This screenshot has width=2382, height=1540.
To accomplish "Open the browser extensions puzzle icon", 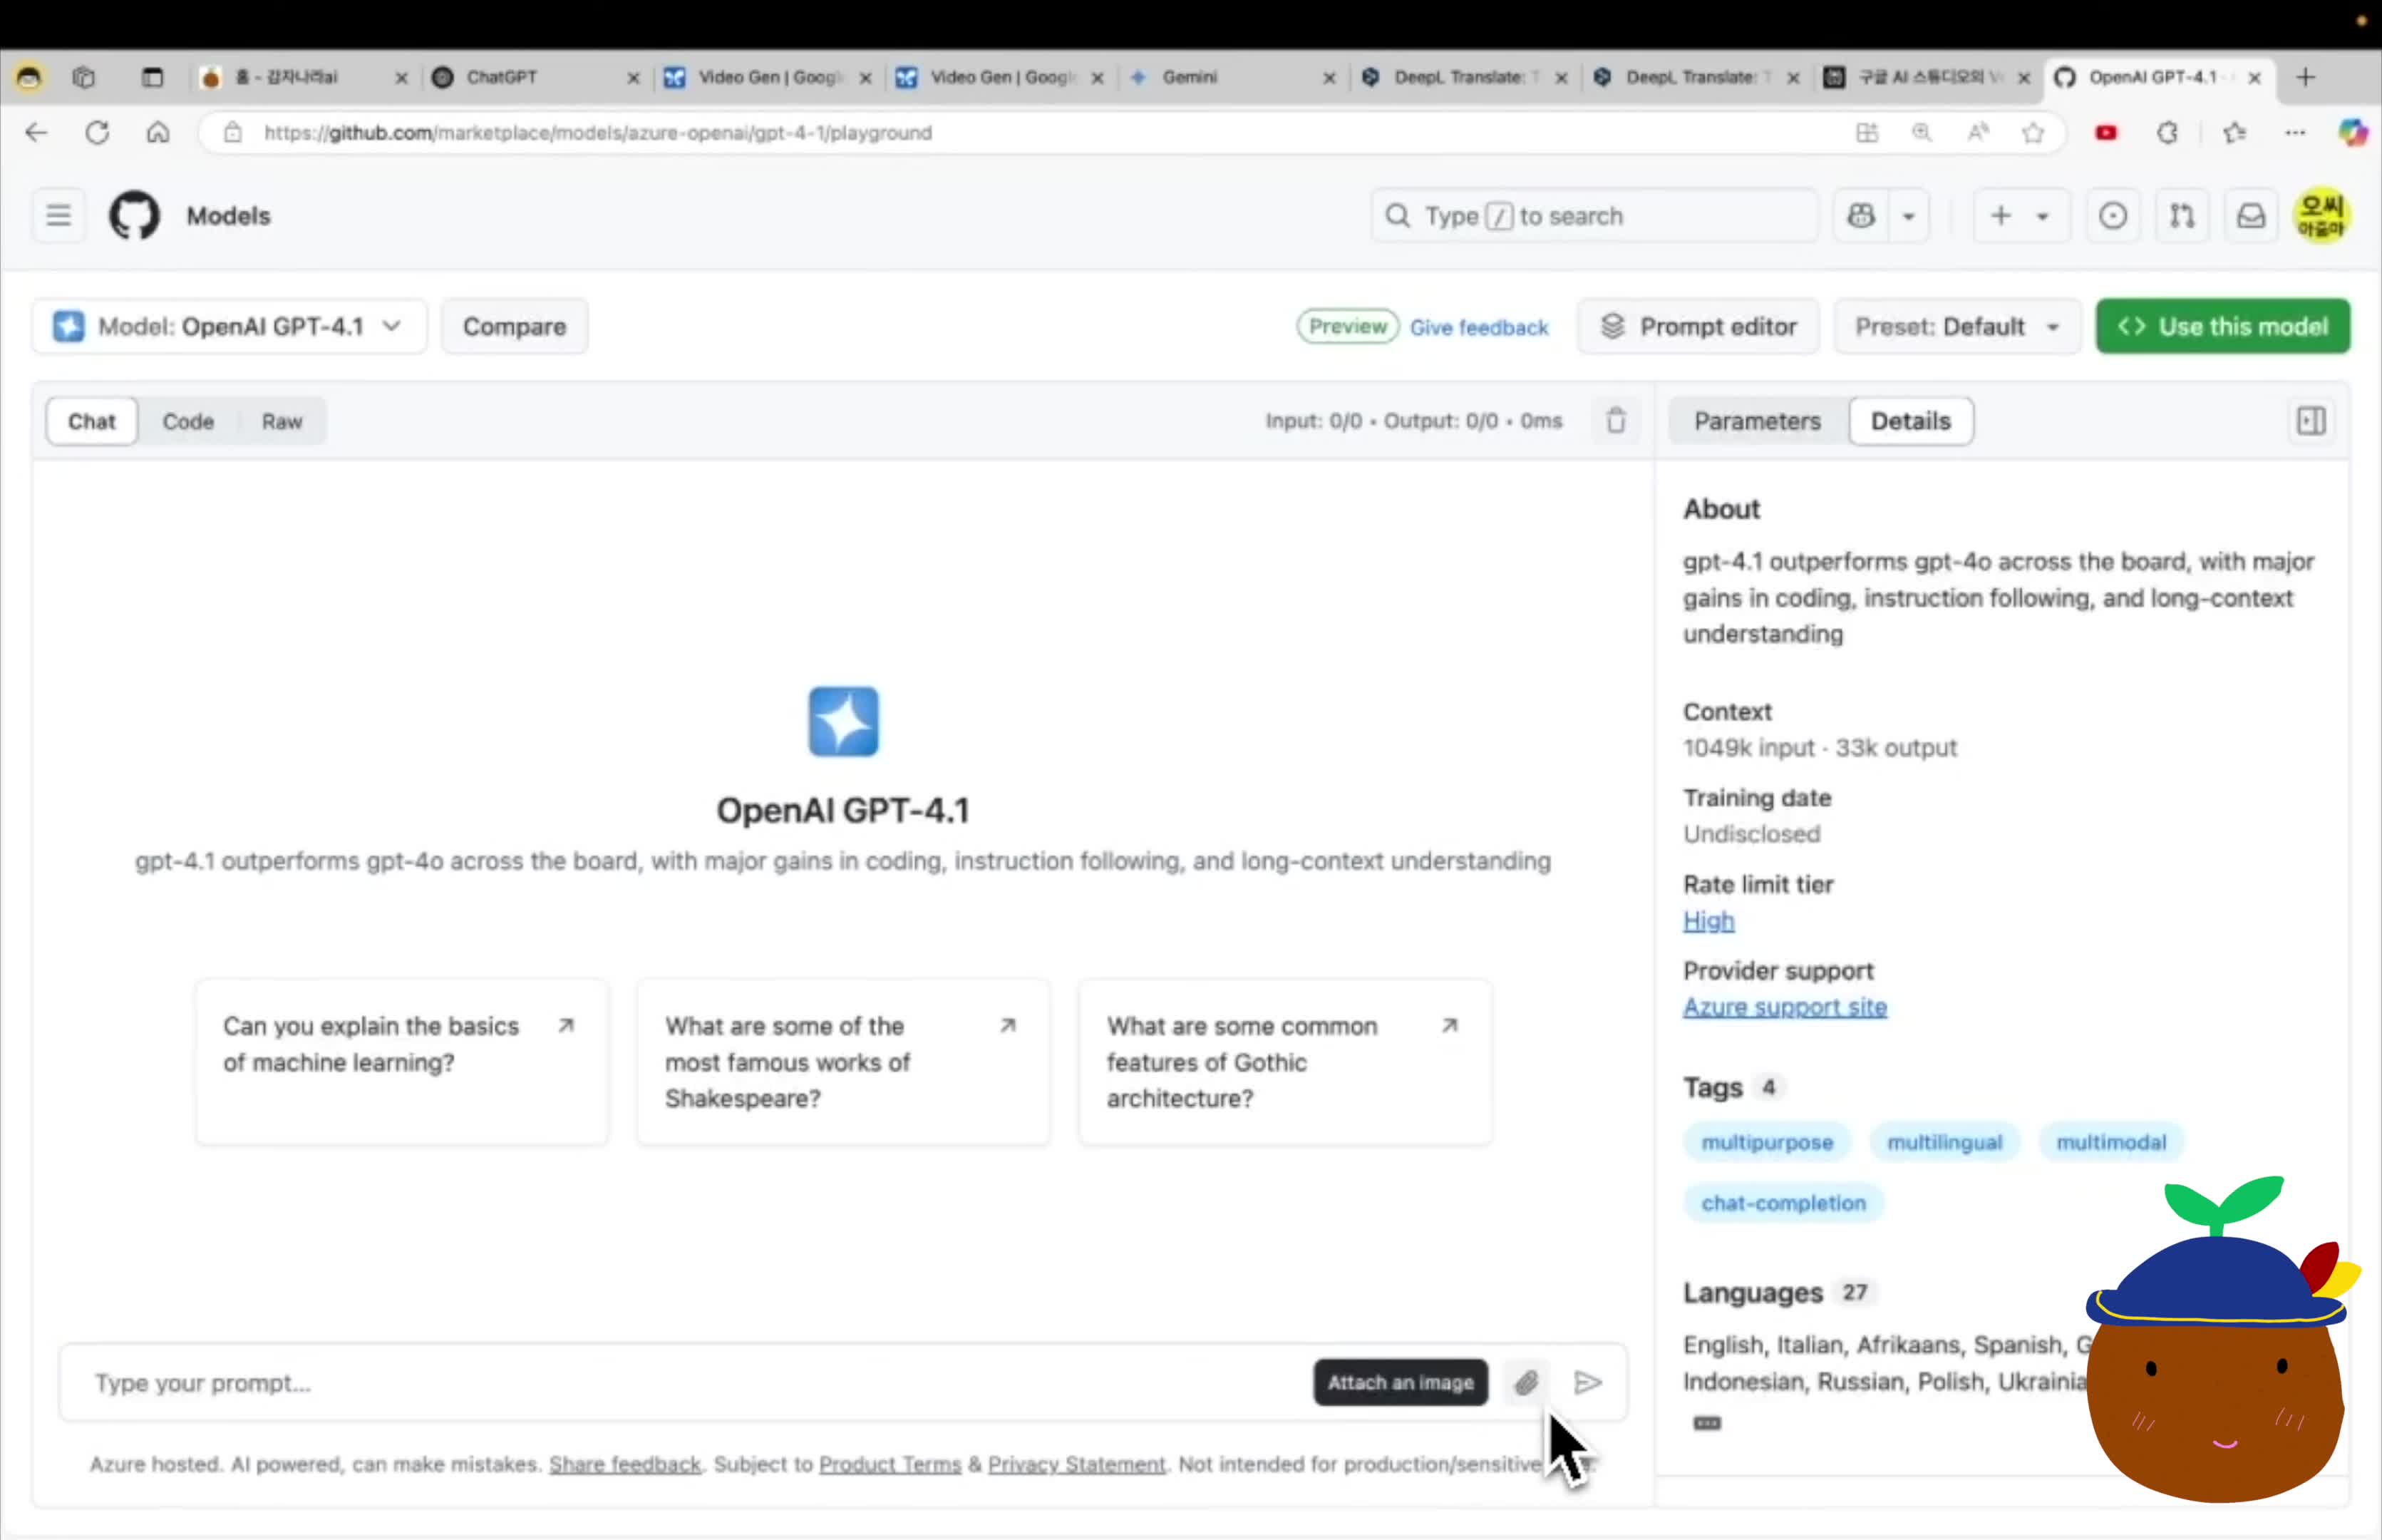I will coord(2167,133).
